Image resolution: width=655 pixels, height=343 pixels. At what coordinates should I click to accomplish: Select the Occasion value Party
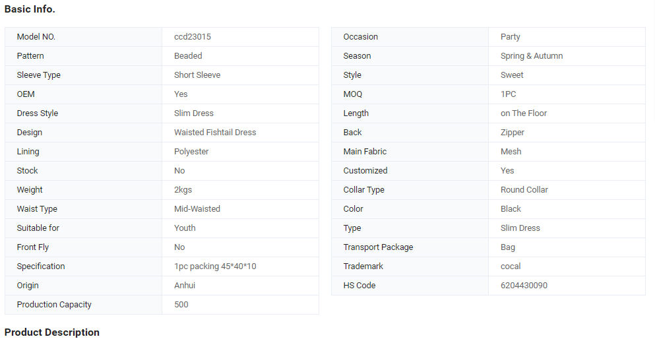(x=510, y=37)
